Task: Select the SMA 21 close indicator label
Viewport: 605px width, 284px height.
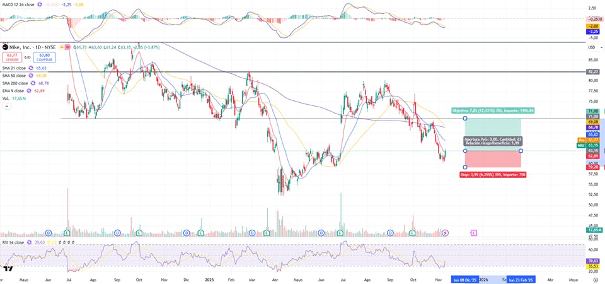Action: click(15, 68)
